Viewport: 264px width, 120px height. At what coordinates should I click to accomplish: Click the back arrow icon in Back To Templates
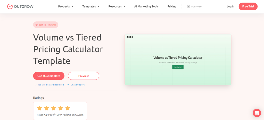[x=37, y=25]
